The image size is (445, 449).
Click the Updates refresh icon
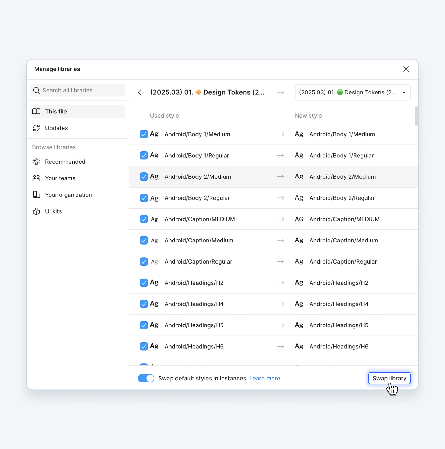[x=36, y=128]
